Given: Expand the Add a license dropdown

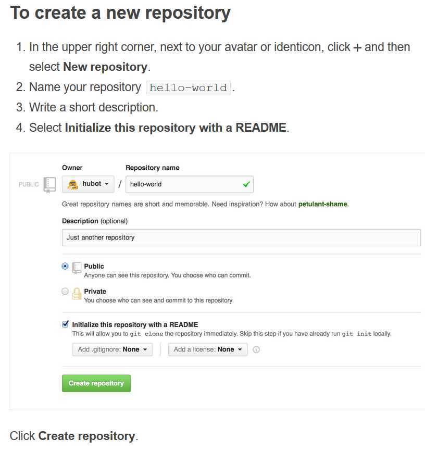Looking at the screenshot, I should coord(208,349).
